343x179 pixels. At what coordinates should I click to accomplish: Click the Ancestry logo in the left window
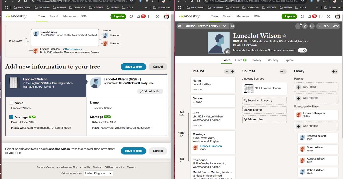point(16,17)
